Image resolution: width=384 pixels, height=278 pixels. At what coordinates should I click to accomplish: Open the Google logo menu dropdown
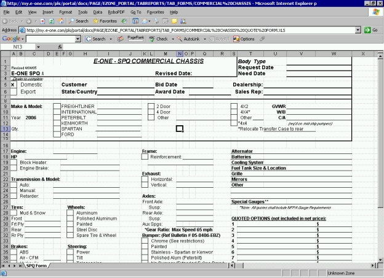click(x=23, y=39)
